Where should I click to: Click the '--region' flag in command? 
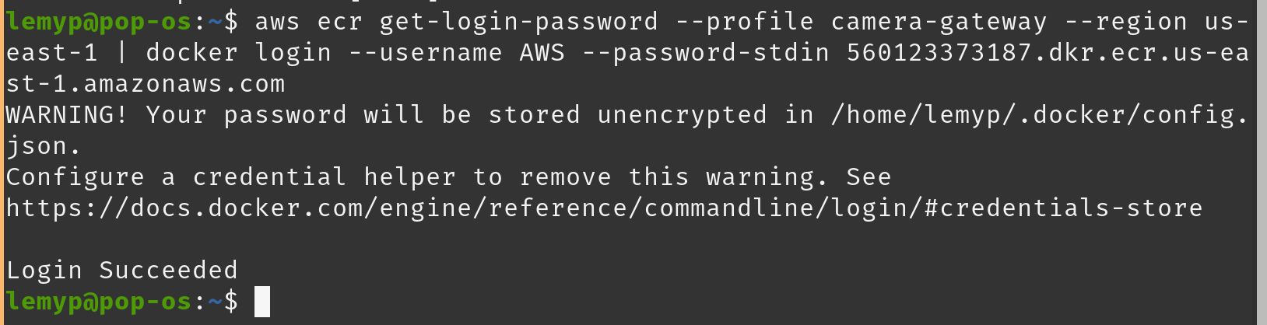click(1126, 22)
